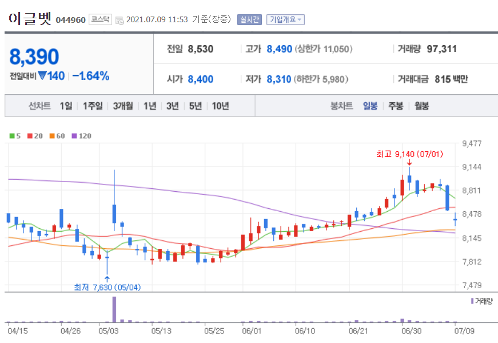
Task: Click the tall 05/03 volume bar
Action: [x=114, y=309]
